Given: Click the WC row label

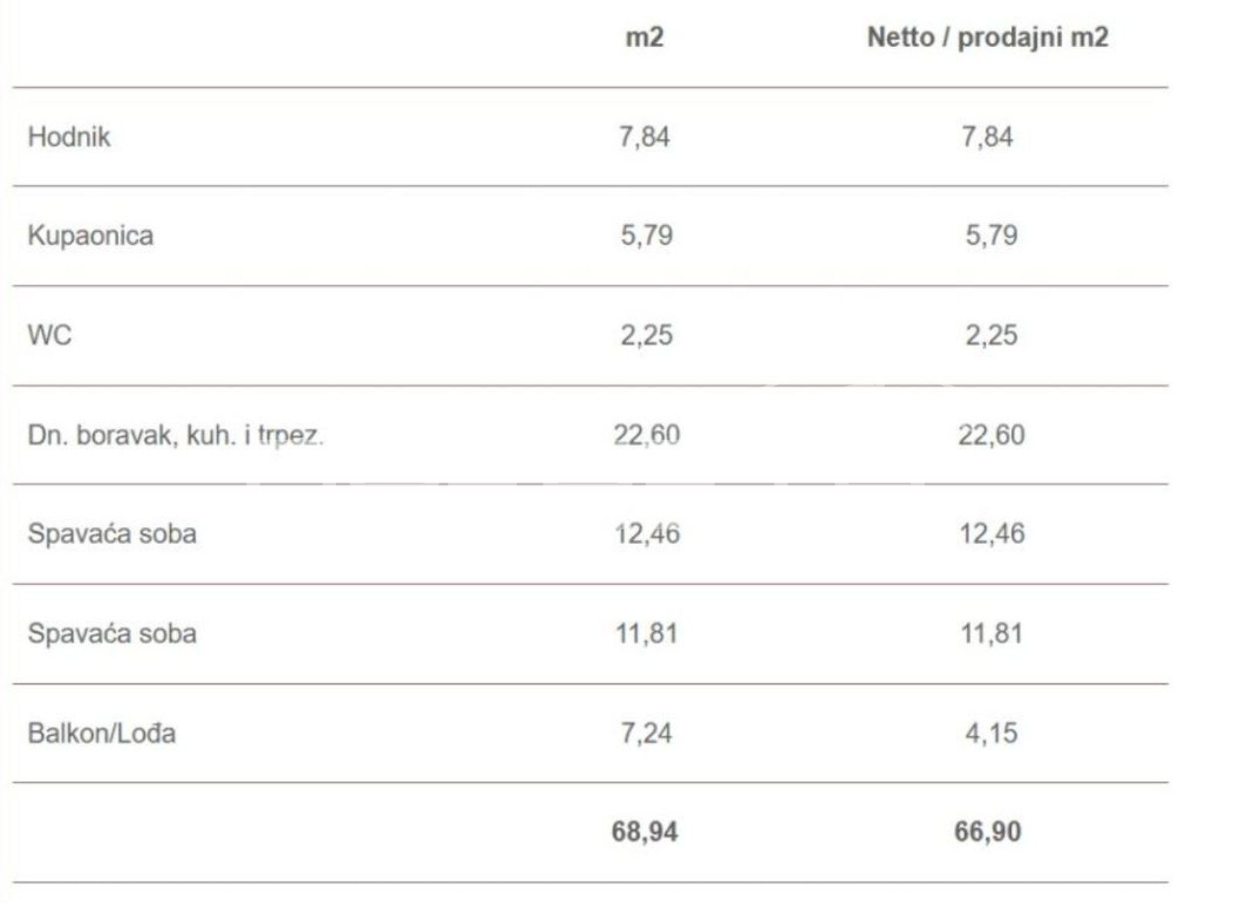Looking at the screenshot, I should pos(49,335).
